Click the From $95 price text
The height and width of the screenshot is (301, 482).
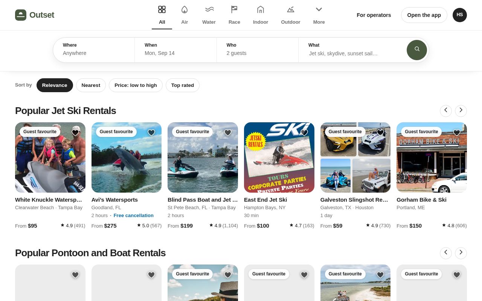click(26, 226)
